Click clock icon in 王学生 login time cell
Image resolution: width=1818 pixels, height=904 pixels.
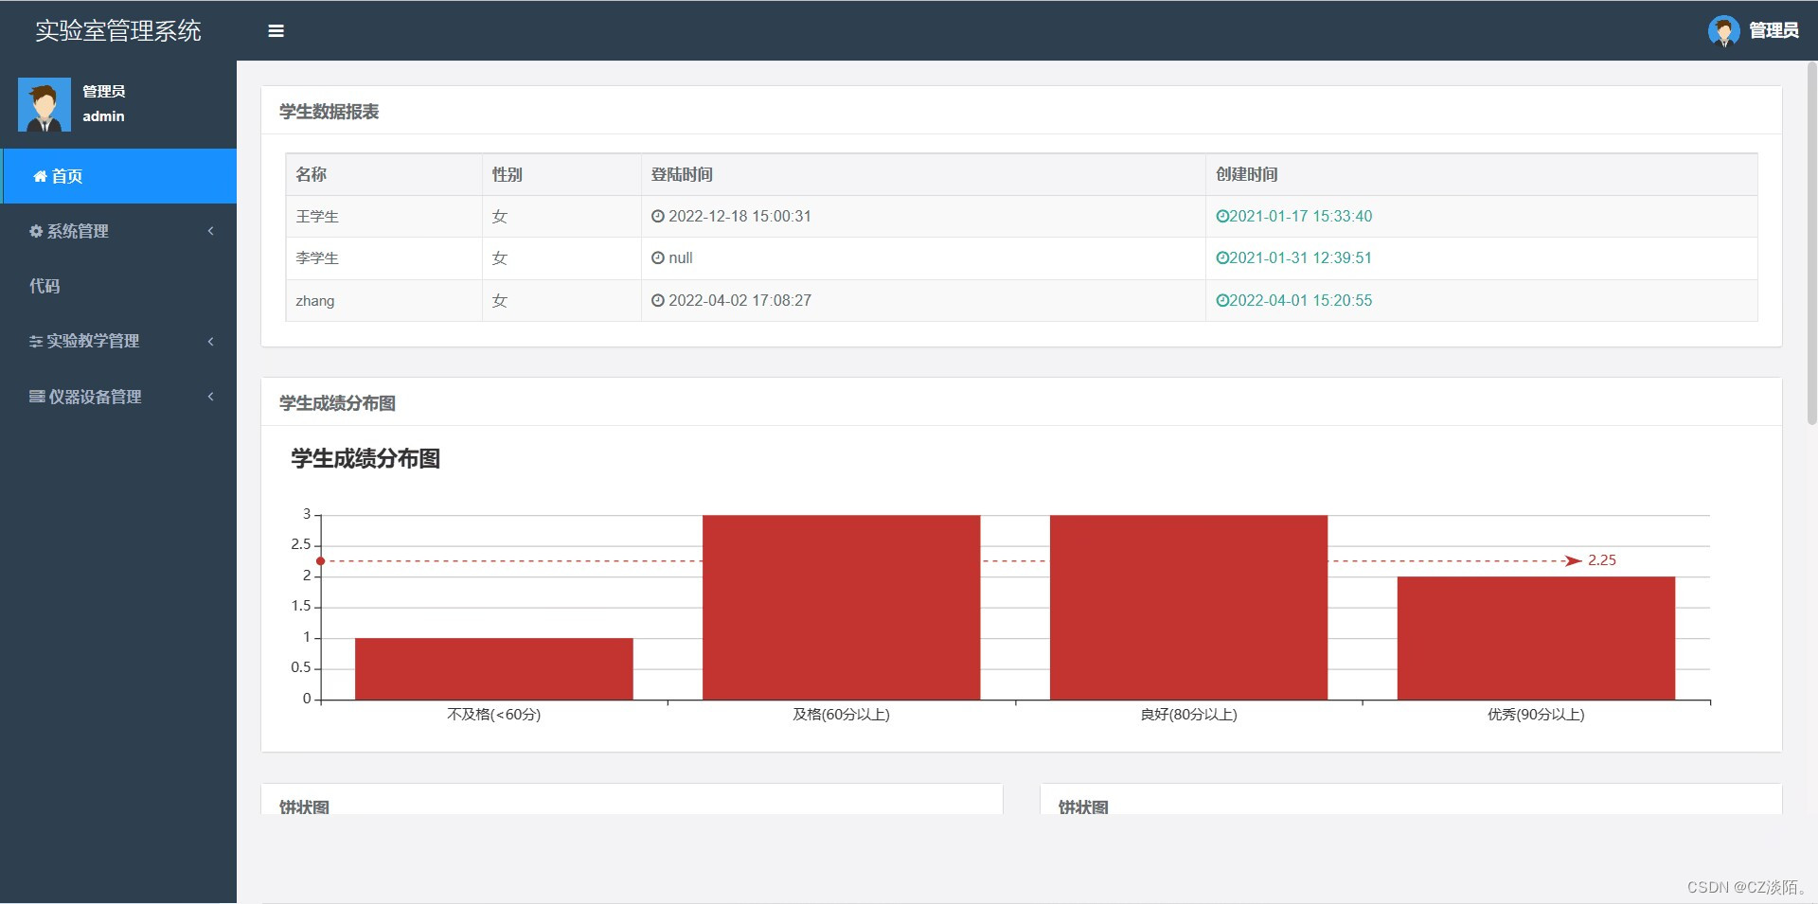point(658,216)
